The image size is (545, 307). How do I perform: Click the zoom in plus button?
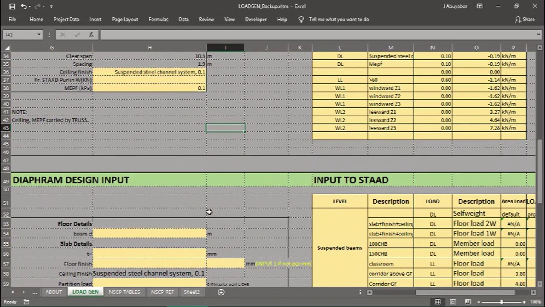(x=524, y=302)
